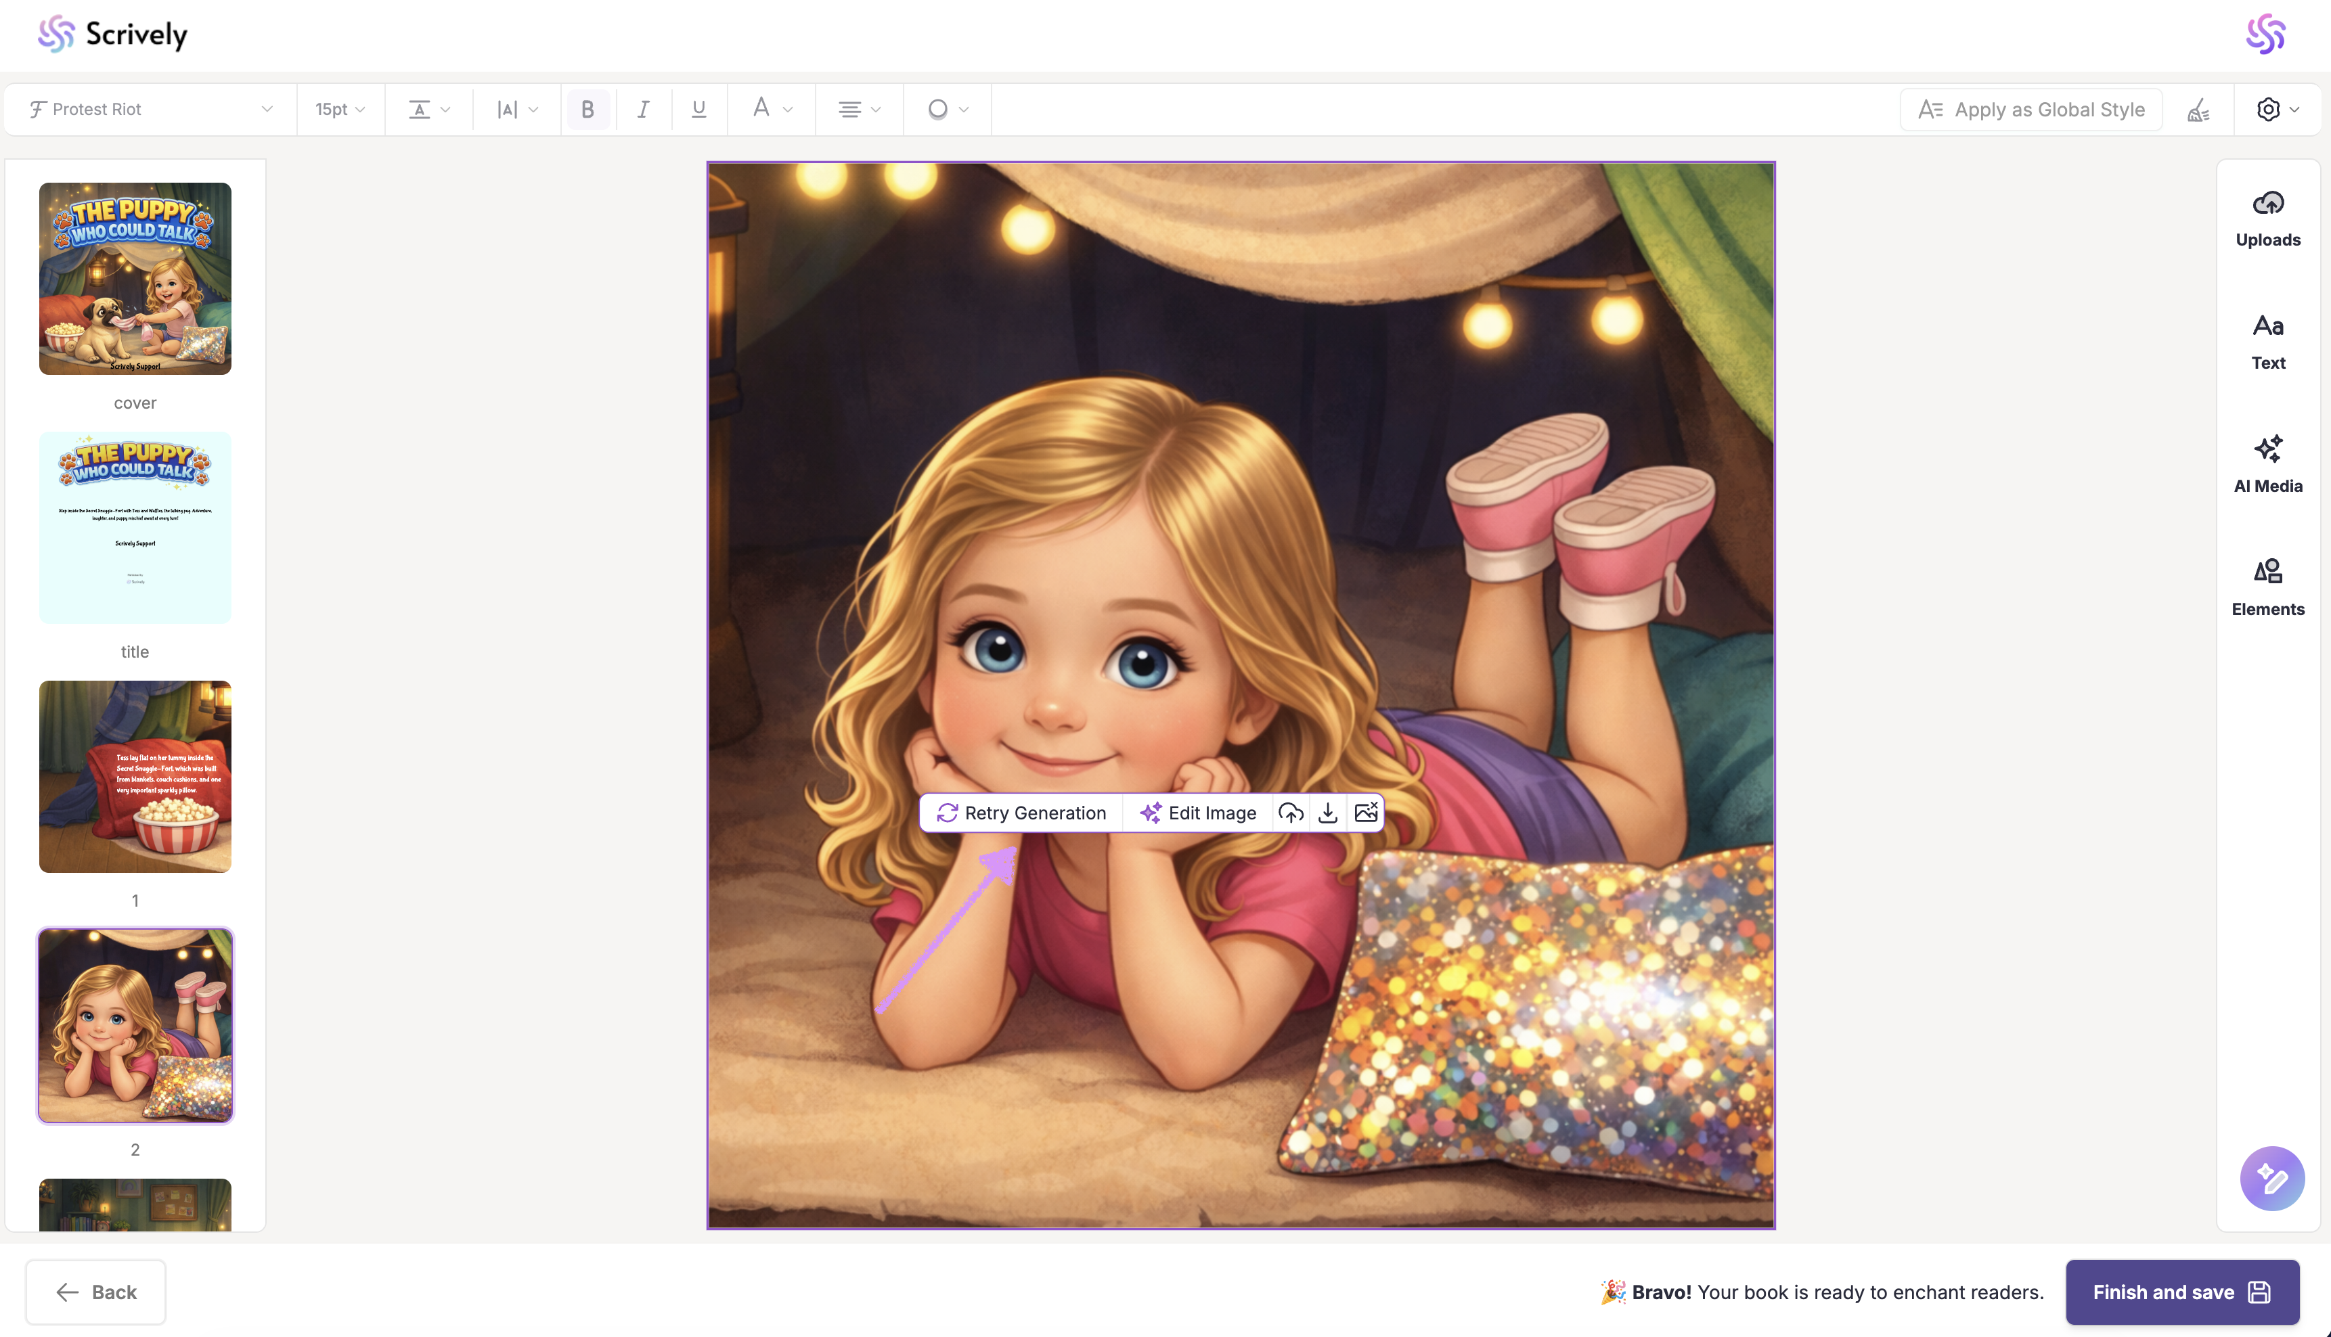Select the cover page thumbnail

[x=135, y=278]
